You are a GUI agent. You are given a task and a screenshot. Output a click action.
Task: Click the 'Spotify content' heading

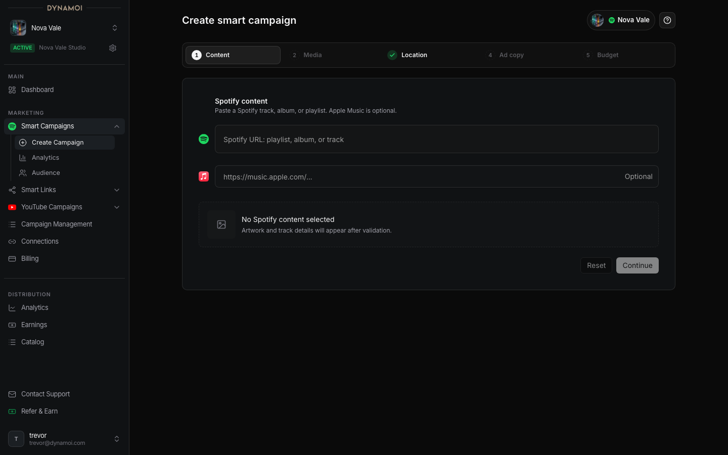pyautogui.click(x=241, y=101)
